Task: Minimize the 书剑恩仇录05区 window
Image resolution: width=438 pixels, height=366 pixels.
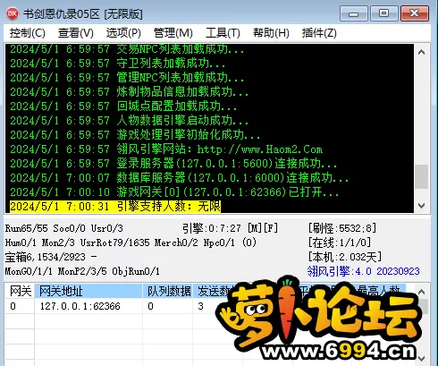Action: 354,13
